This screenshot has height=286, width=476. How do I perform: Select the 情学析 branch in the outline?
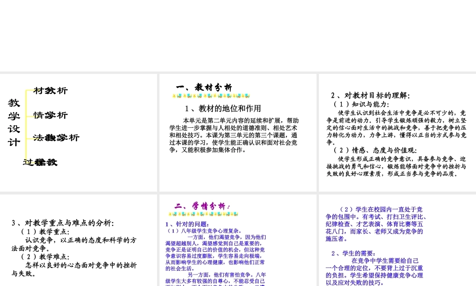pyautogui.click(x=50, y=115)
